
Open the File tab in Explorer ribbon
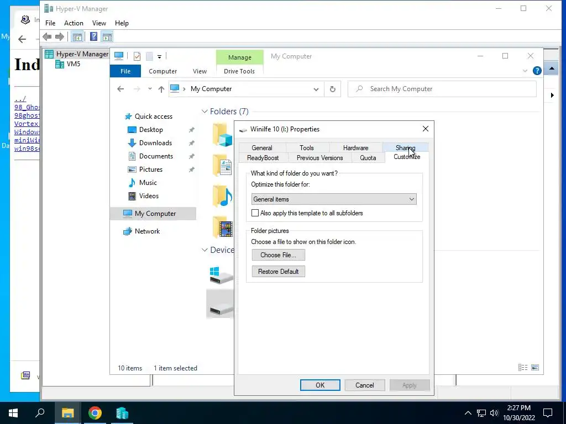pyautogui.click(x=125, y=71)
